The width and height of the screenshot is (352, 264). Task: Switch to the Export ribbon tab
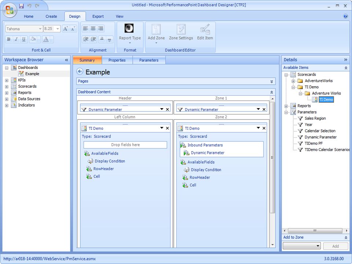point(98,16)
